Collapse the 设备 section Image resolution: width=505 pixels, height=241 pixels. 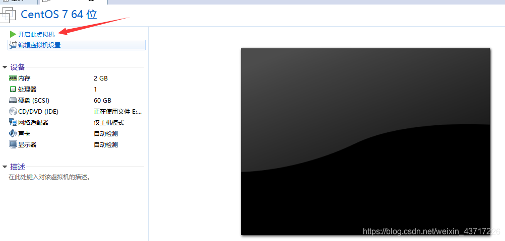(x=5, y=67)
